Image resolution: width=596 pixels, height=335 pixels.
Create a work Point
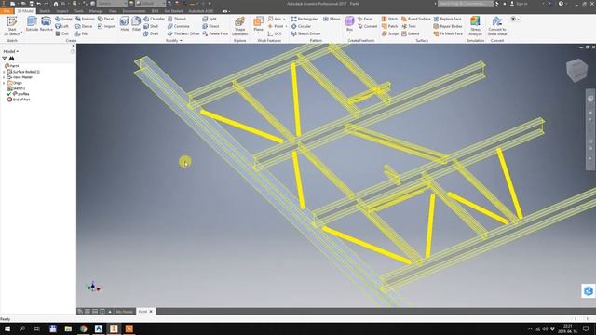pyautogui.click(x=276, y=26)
